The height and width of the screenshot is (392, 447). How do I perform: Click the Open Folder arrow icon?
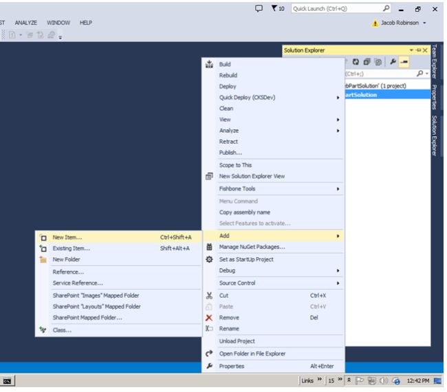[209, 353]
